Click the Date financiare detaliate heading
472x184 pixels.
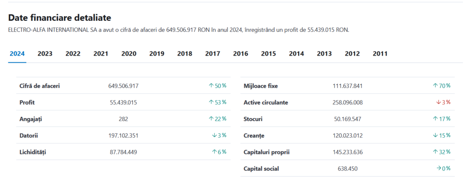coord(59,18)
